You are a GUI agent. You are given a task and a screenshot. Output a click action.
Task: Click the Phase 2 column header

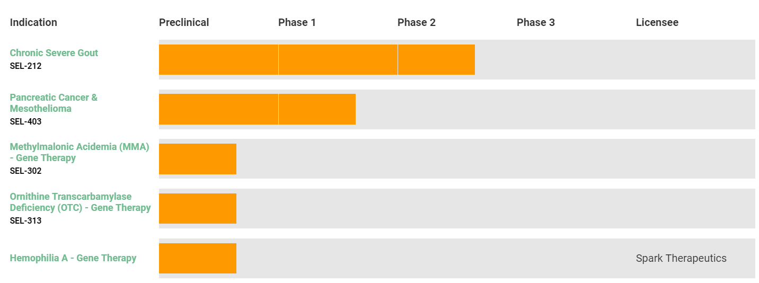coord(417,22)
